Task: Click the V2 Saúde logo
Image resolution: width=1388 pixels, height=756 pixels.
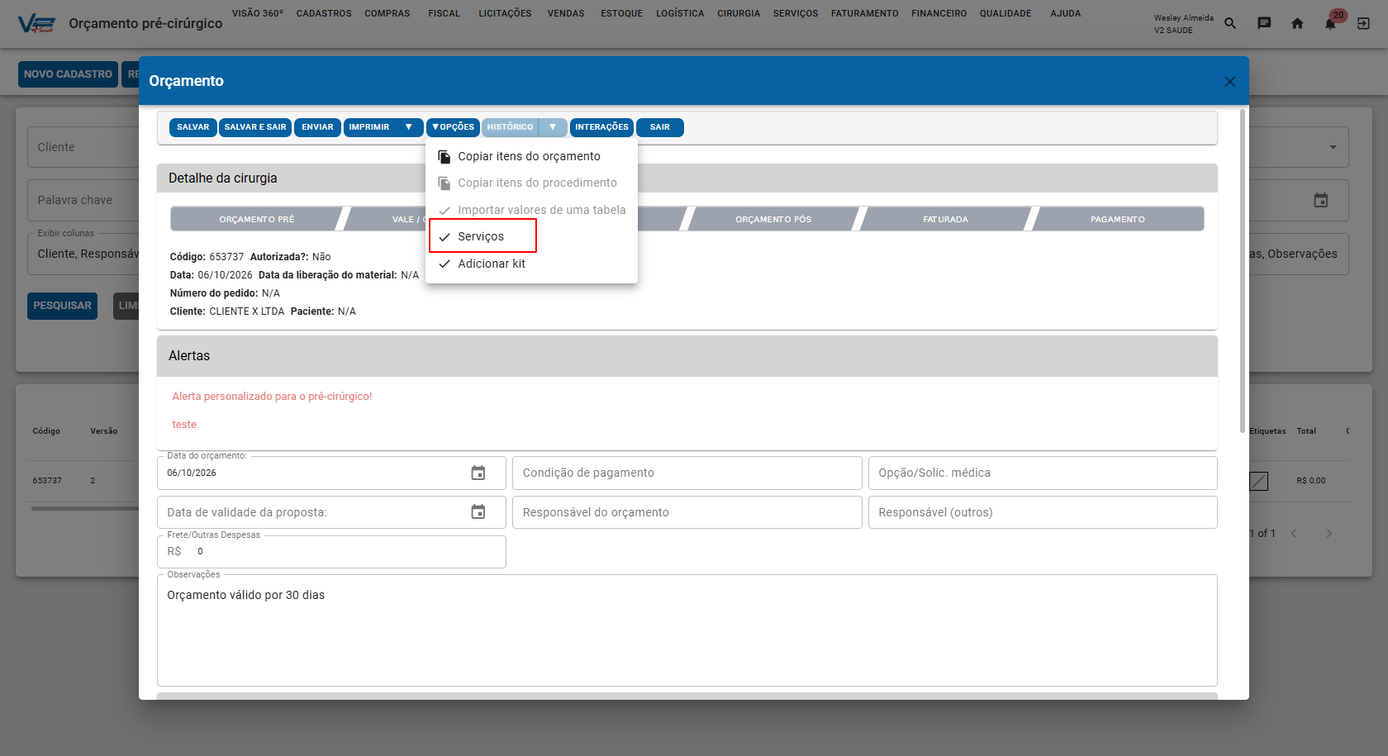Action: pos(36,24)
